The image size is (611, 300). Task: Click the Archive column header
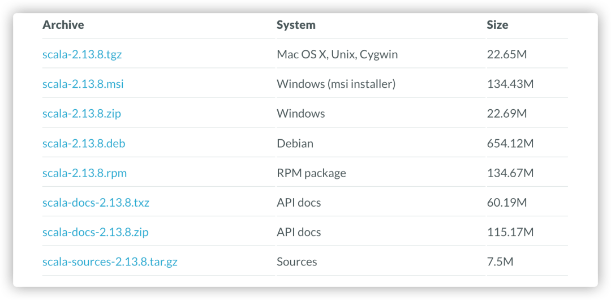coord(63,25)
